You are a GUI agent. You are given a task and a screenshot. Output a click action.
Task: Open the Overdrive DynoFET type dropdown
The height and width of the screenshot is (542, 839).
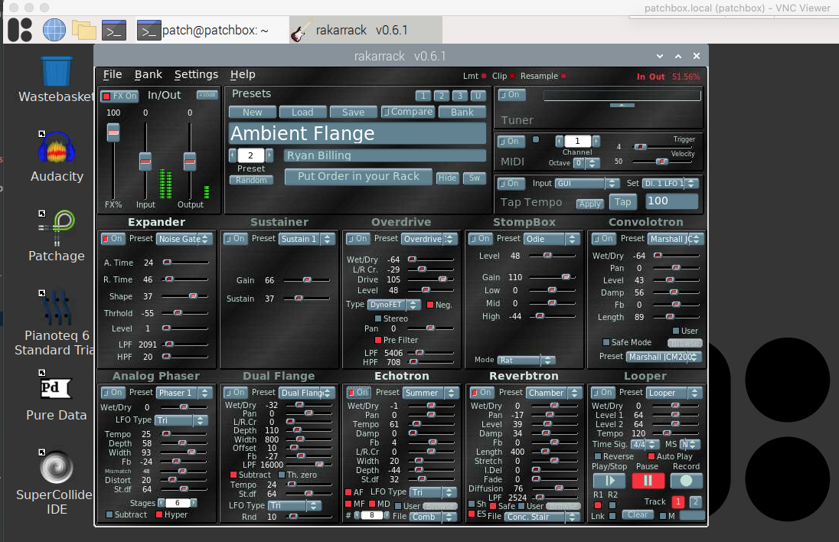tap(393, 305)
